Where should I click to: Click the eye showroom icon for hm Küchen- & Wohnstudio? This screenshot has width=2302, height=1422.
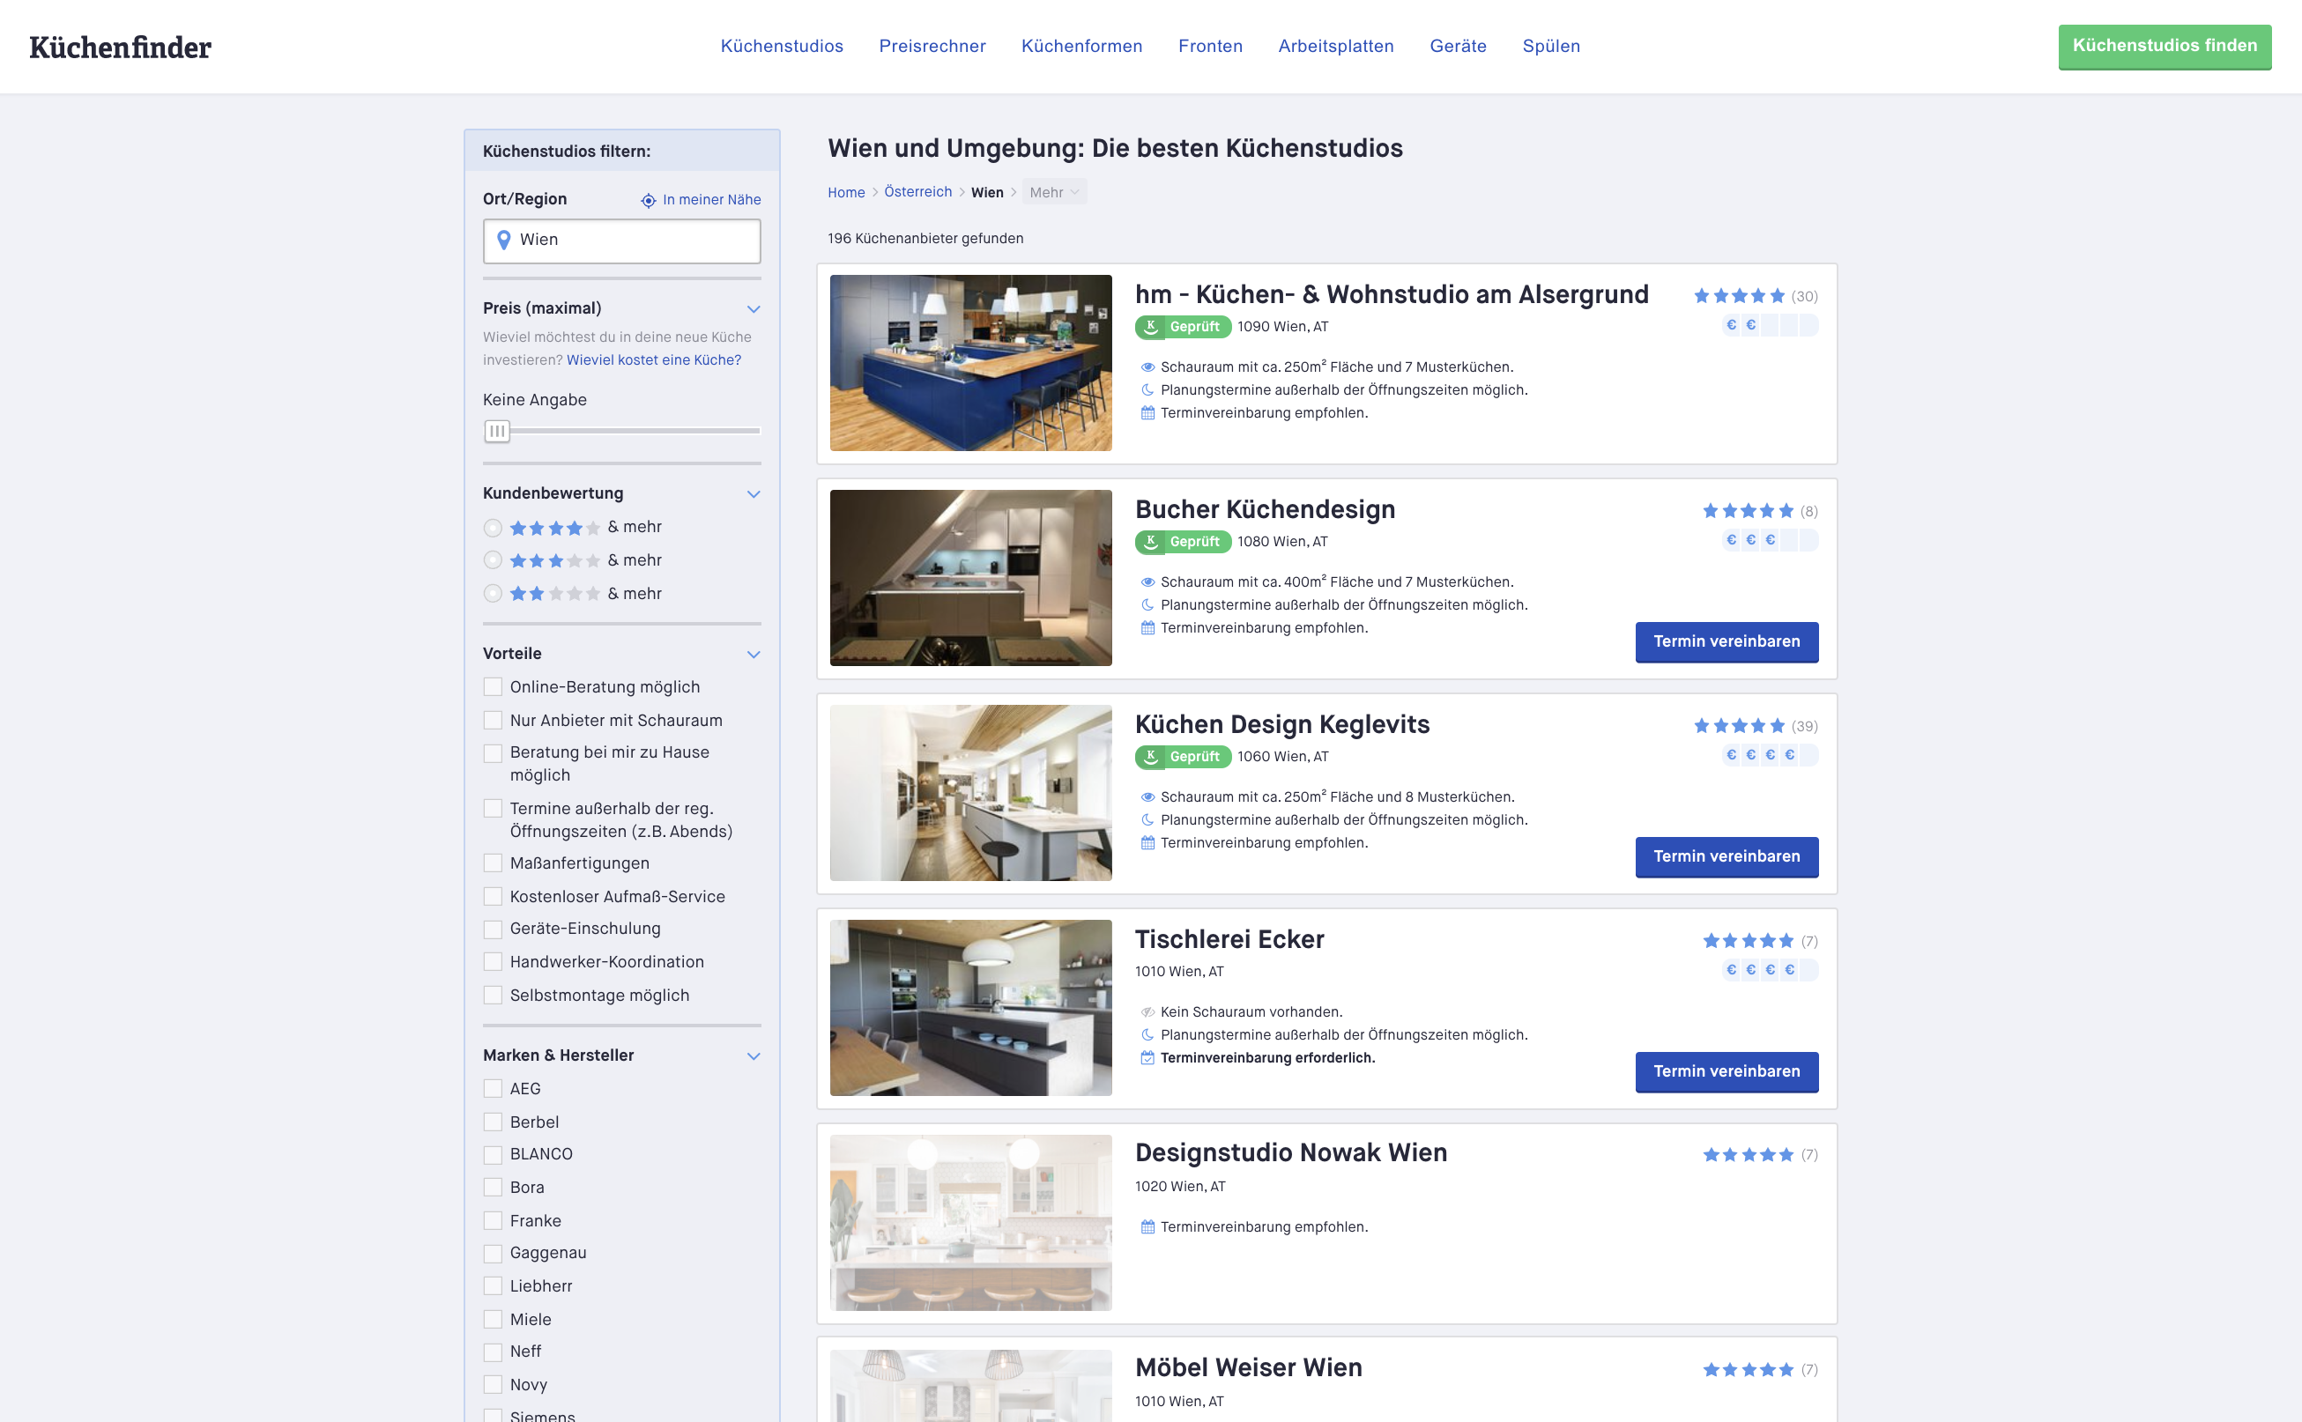[x=1147, y=367]
